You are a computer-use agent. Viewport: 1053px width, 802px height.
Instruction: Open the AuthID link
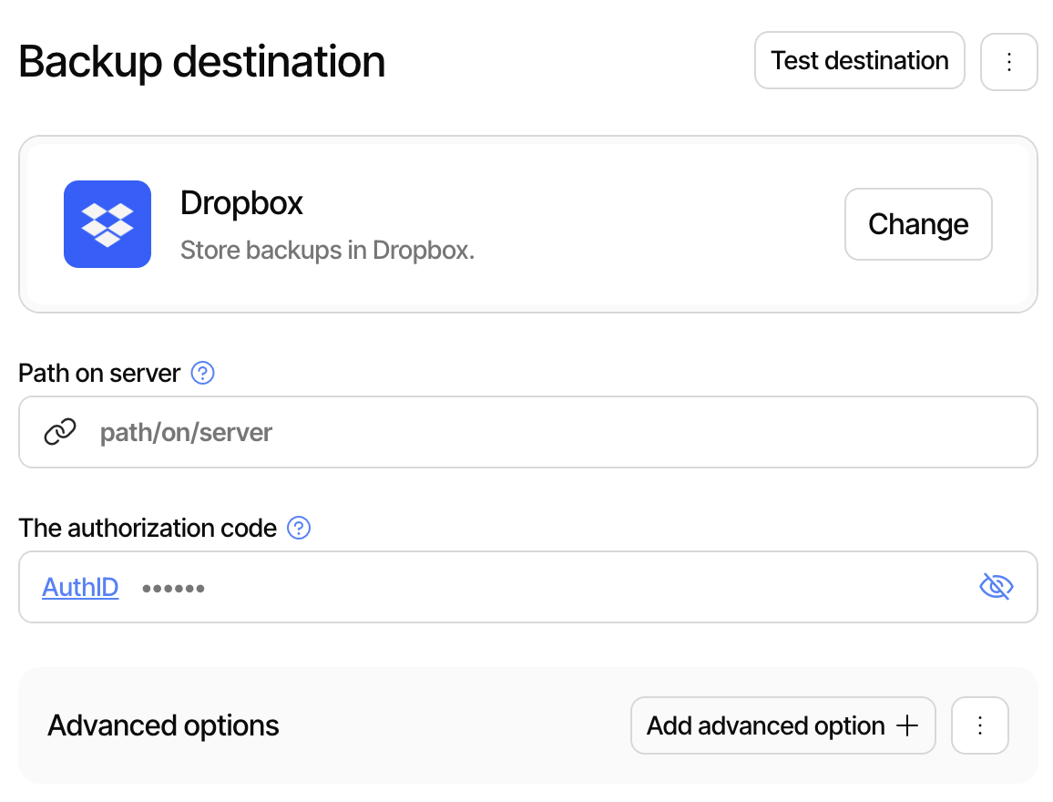click(x=80, y=587)
